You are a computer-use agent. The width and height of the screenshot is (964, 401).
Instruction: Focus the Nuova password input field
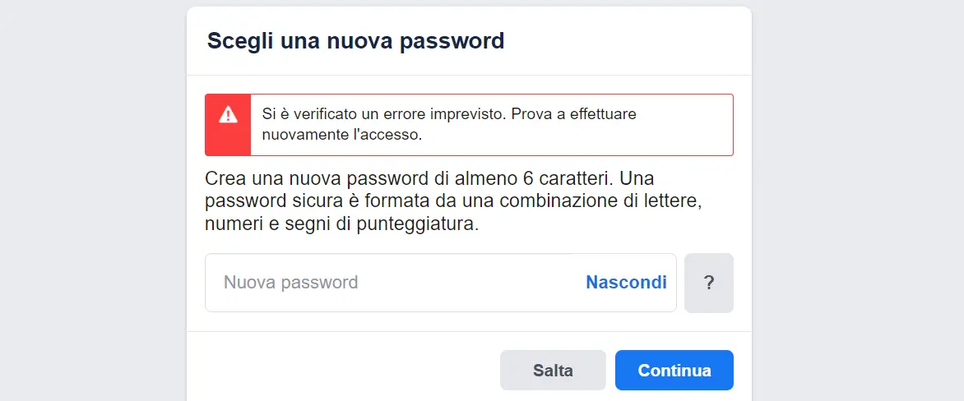tap(395, 283)
